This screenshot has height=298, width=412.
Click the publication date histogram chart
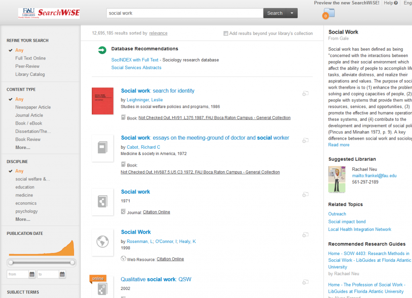(41, 248)
